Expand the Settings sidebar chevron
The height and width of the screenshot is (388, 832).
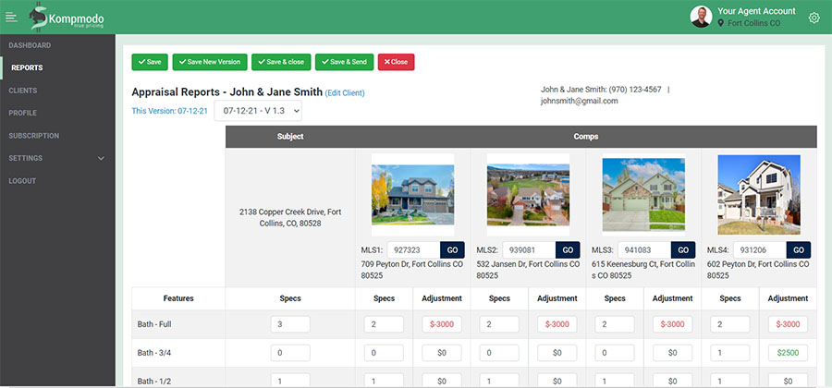tap(101, 159)
